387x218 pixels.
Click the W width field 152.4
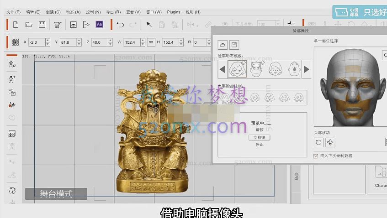click(132, 42)
